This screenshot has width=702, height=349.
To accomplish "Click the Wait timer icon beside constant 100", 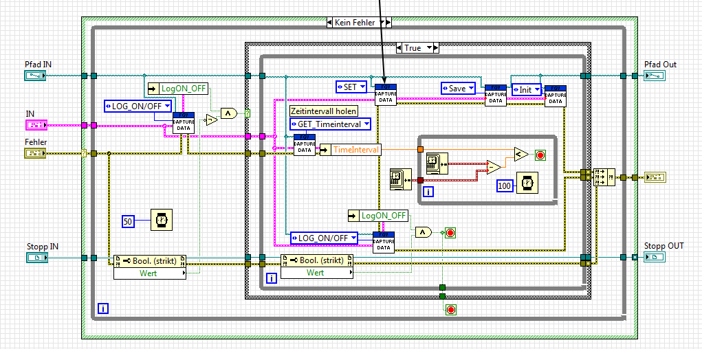I will click(527, 183).
